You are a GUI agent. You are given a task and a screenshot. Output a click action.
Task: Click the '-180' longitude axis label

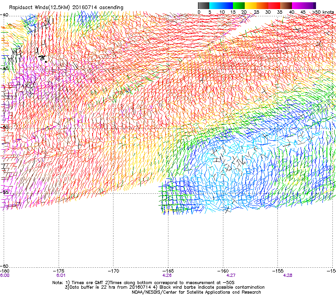tap(5, 271)
